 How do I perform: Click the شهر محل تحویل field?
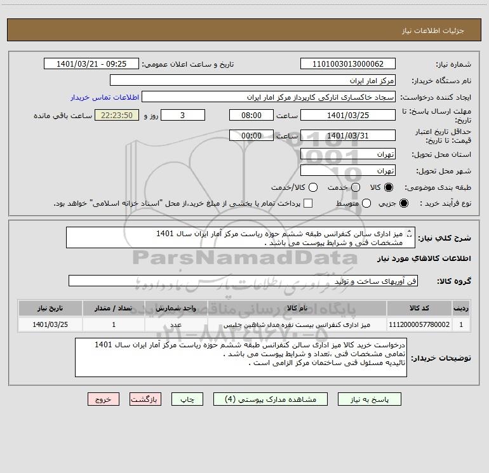point(348,170)
